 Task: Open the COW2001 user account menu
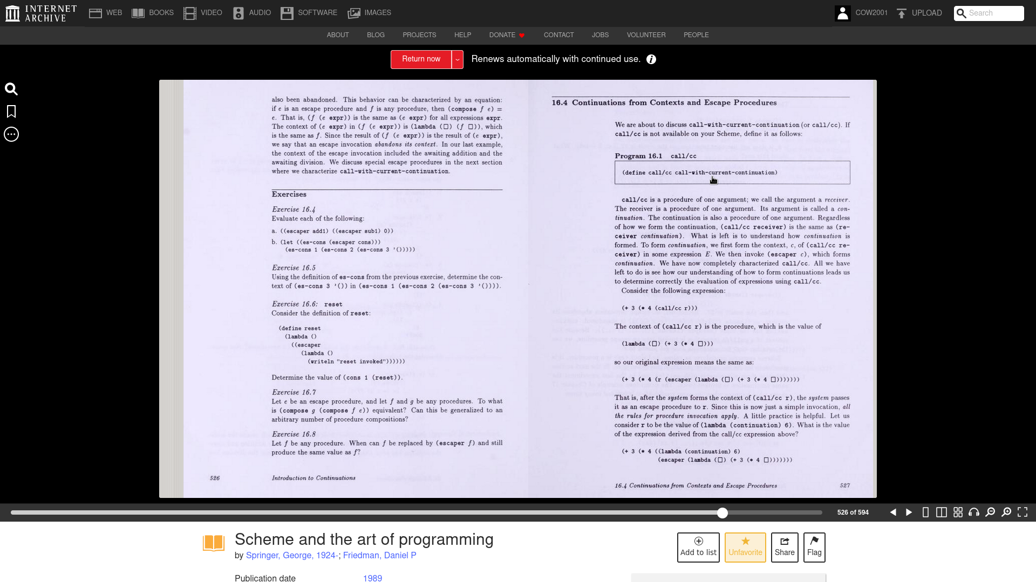(x=861, y=13)
